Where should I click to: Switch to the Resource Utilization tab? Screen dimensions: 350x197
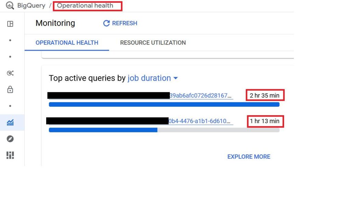153,43
